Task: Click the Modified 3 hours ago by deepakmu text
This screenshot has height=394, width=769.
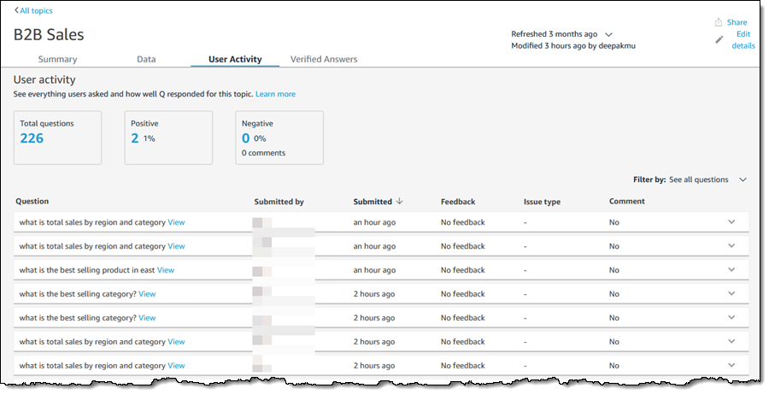Action: pyautogui.click(x=573, y=45)
